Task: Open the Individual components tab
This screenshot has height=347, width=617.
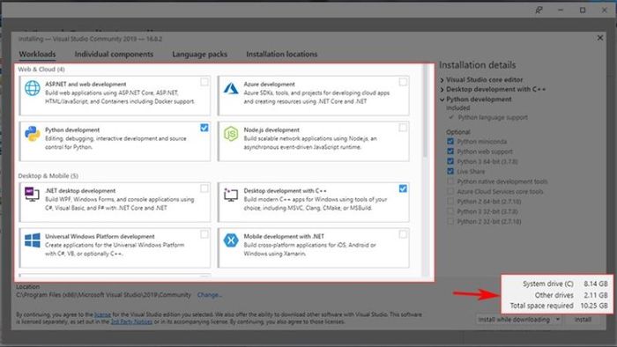Action: pos(114,55)
